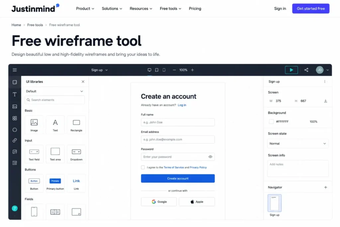Image resolution: width=340 pixels, height=227 pixels.
Task: Expand the chevron next to user avatar
Action: pyautogui.click(x=327, y=70)
